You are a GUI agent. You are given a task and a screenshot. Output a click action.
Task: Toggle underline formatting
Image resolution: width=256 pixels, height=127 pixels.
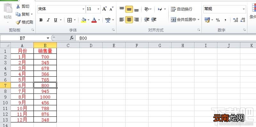(x=55, y=20)
